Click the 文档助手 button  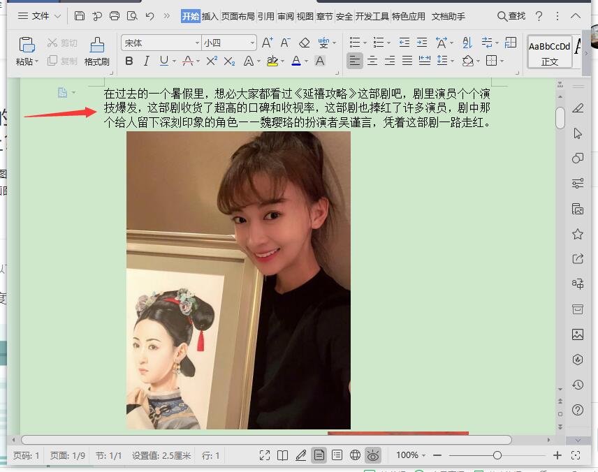click(449, 16)
